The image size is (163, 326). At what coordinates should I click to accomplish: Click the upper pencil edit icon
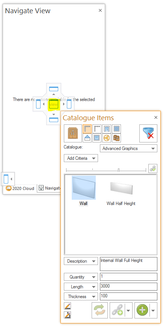(x=68, y=306)
